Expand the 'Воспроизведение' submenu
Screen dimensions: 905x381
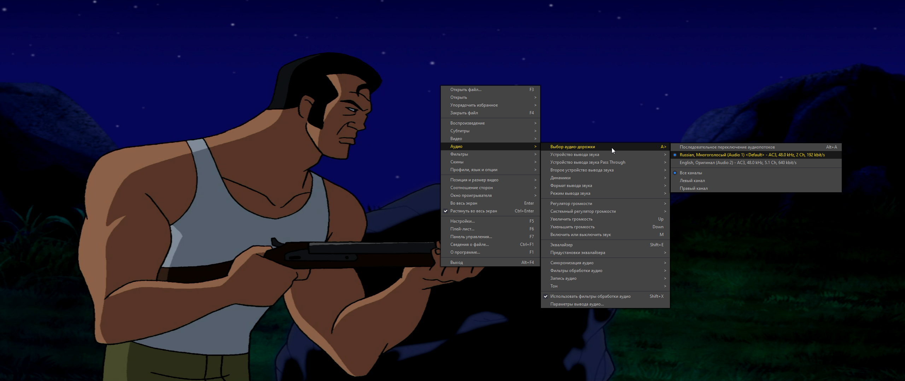(x=490, y=123)
